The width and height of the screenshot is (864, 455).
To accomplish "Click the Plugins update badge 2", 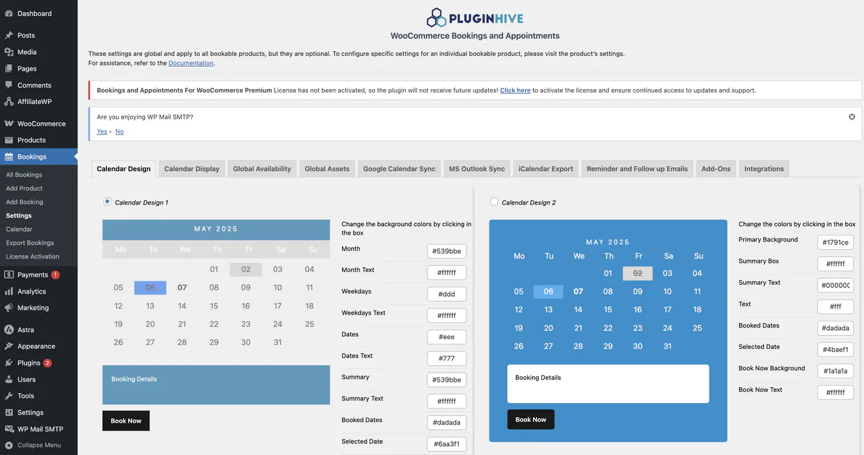I will pyautogui.click(x=47, y=363).
